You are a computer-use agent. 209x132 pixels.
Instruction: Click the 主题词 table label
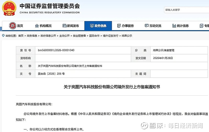141,74
